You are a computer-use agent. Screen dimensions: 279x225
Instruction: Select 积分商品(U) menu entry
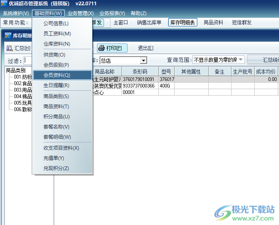tap(62, 117)
